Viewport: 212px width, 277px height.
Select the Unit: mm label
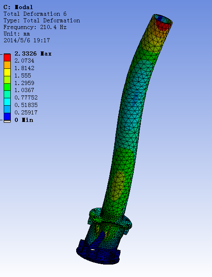tap(17, 34)
